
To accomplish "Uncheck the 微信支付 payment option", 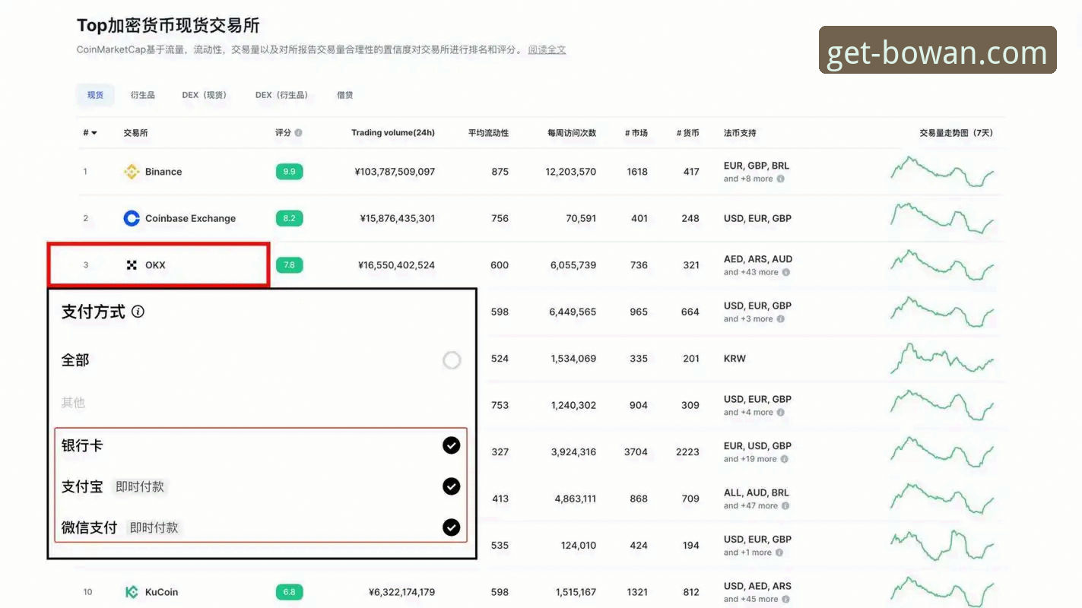I will [452, 527].
